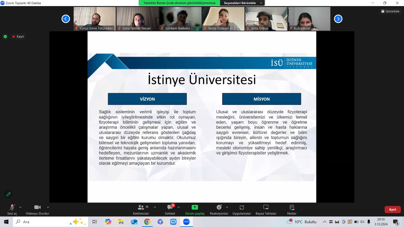Toggle camera off with Videoyu Durdur
This screenshot has height=227, width=404.
pos(37,210)
